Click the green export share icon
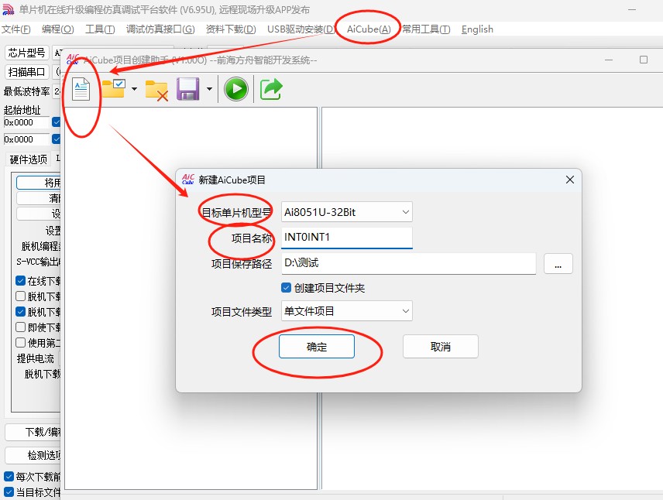Viewport: 663px width, 500px height. click(271, 89)
